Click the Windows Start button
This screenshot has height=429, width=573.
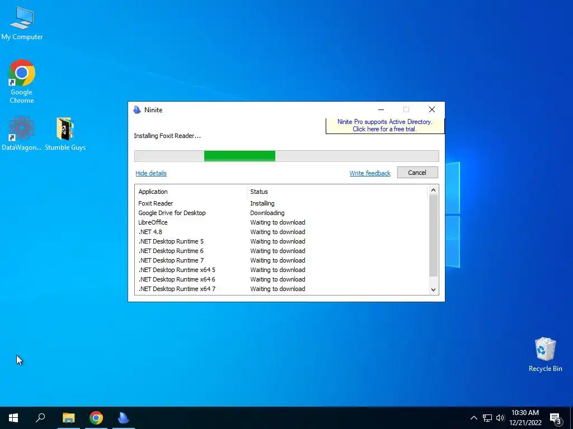tap(13, 418)
